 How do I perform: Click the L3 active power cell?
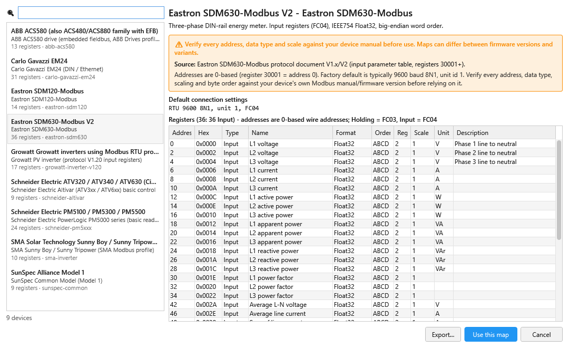coord(290,215)
